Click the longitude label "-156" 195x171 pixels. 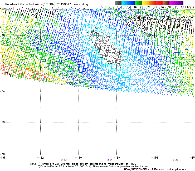[x=117, y=158]
